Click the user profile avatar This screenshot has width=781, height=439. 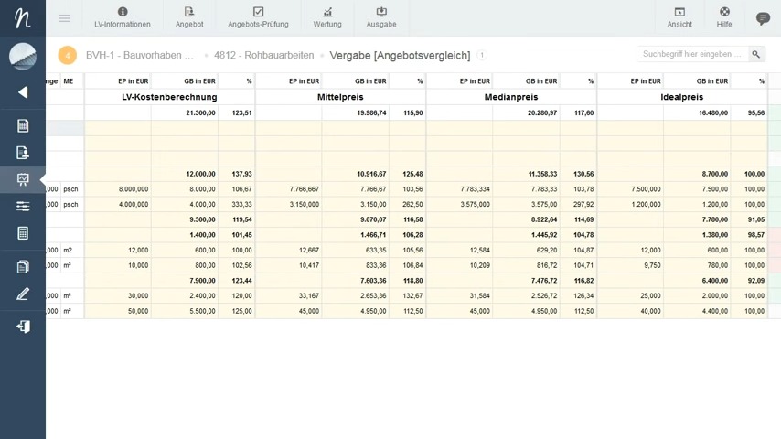[x=23, y=56]
